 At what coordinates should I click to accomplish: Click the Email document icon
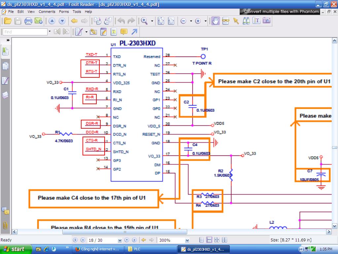[38, 21]
